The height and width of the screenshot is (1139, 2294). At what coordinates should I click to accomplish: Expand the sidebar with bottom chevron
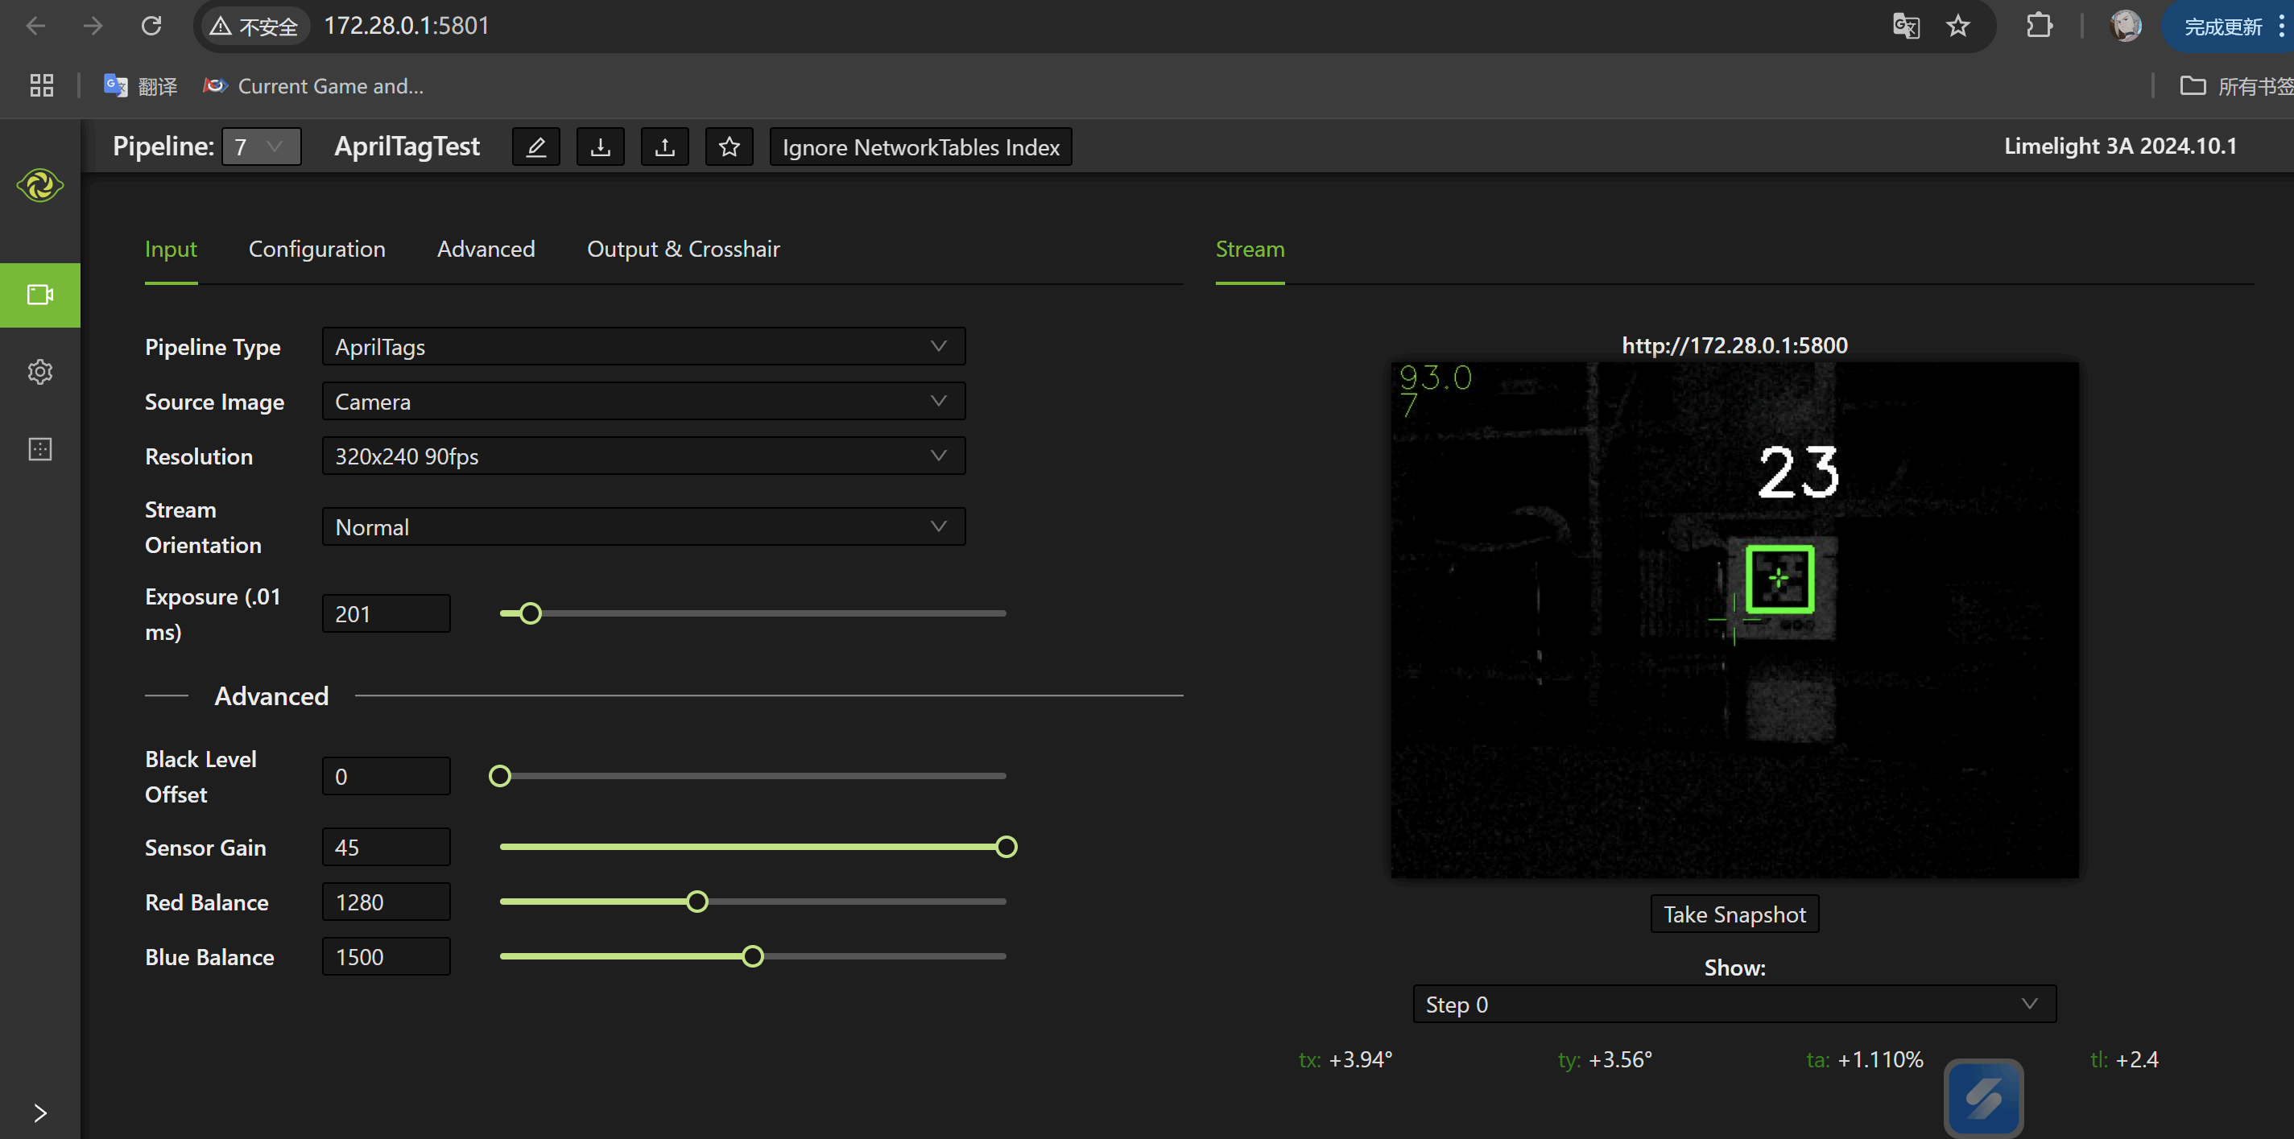[x=40, y=1112]
